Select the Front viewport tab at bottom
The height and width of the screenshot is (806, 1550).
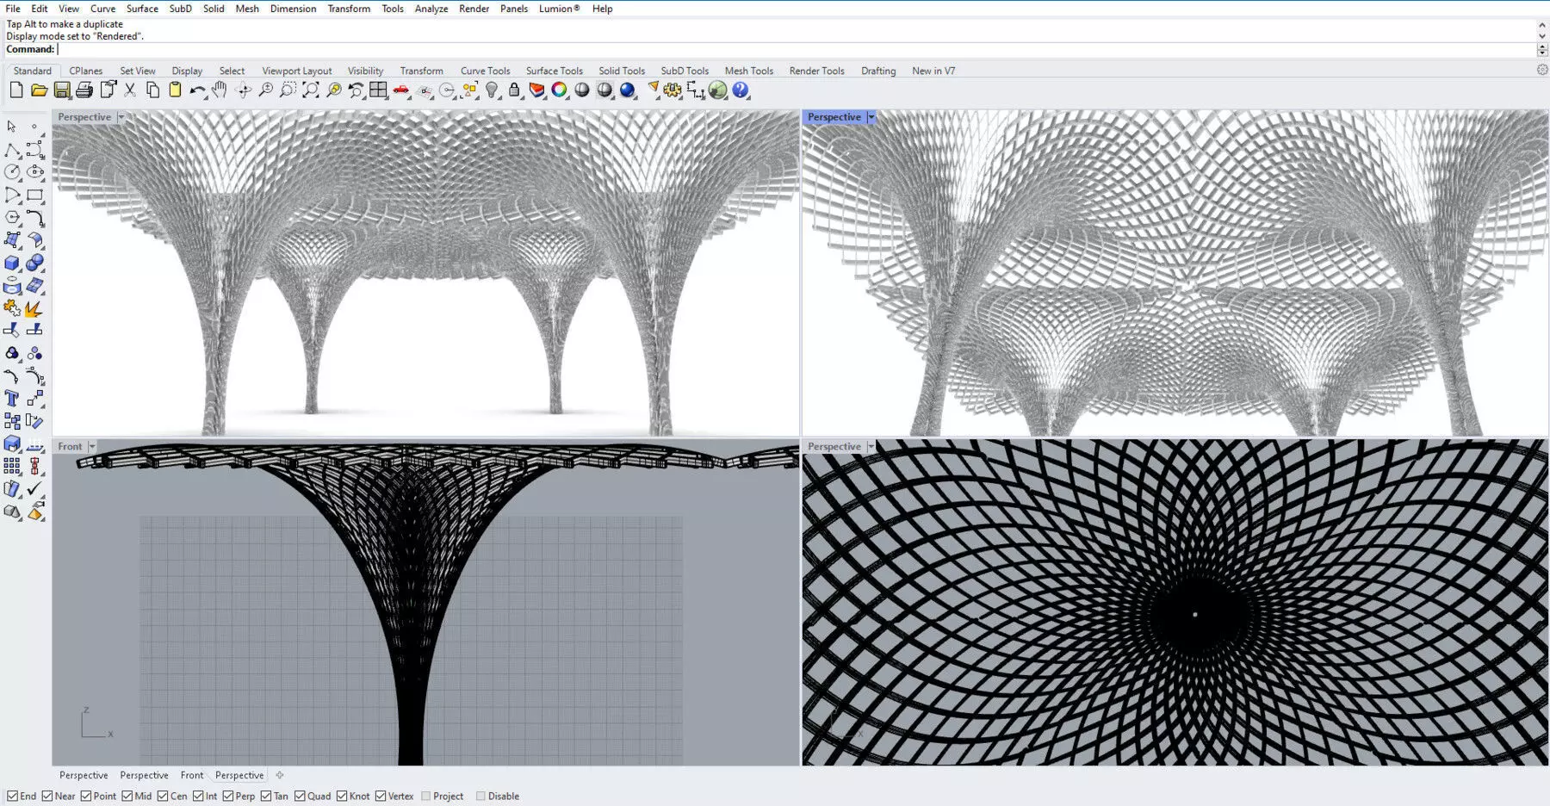pyautogui.click(x=192, y=775)
